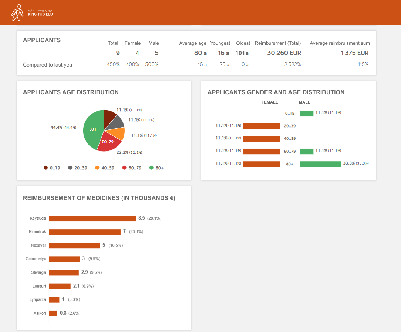Click the '80 a' average age value
The image size is (401, 332).
(x=200, y=53)
